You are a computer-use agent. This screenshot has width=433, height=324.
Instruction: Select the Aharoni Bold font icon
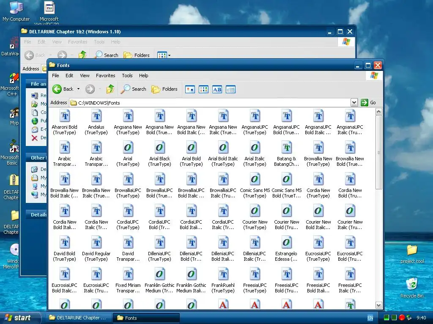pos(65,122)
